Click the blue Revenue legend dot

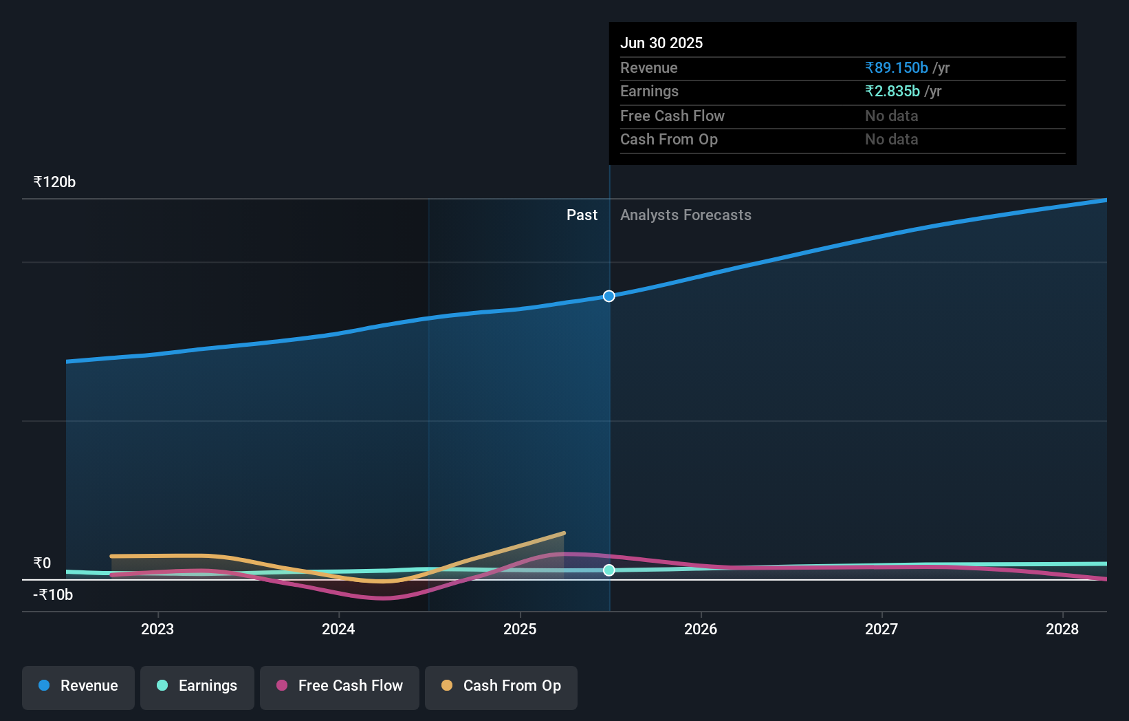44,685
